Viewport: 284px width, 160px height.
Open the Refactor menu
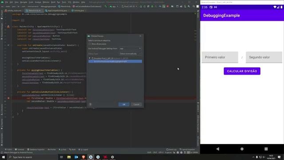point(46,2)
